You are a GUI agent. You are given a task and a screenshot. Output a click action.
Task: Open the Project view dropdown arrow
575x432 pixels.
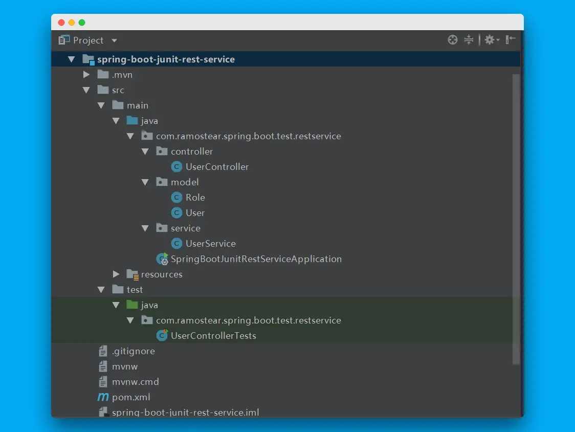click(114, 40)
